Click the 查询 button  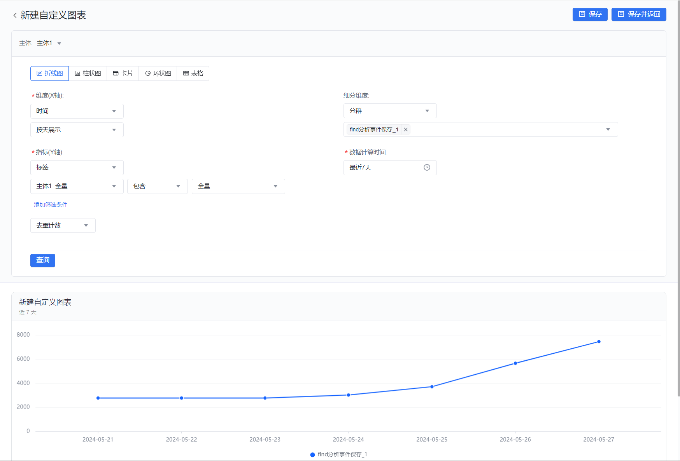[x=43, y=260]
